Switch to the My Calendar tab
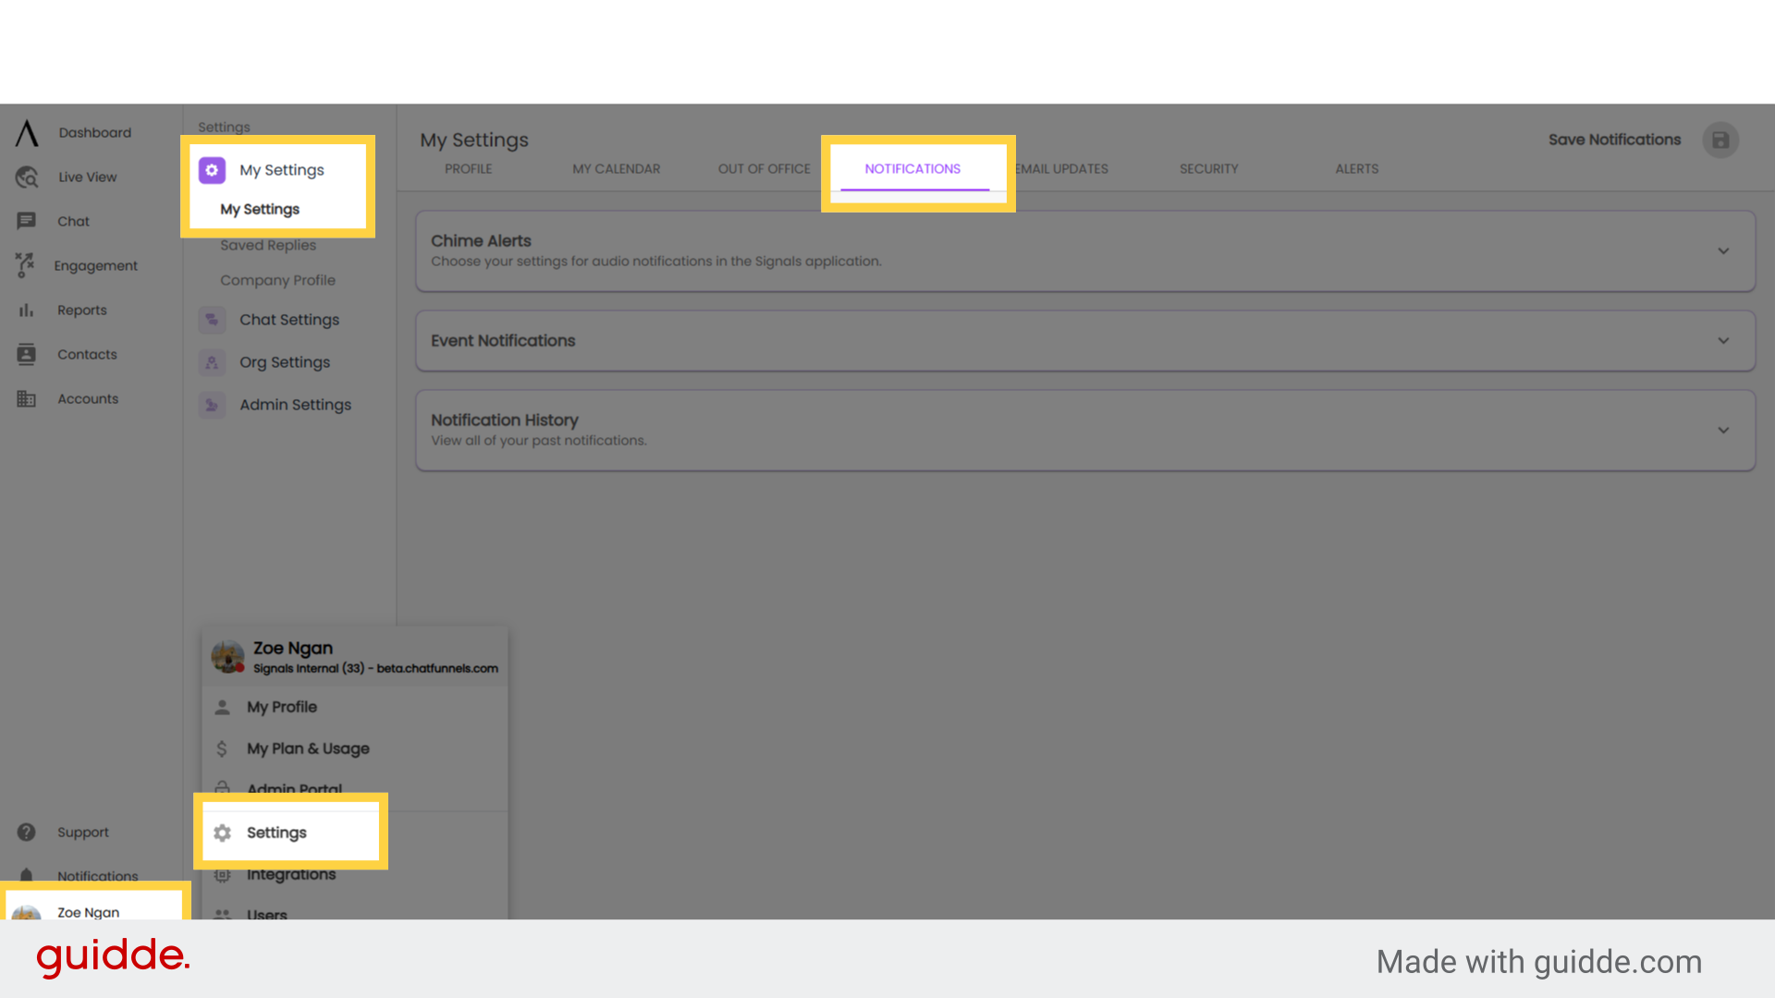 click(617, 169)
